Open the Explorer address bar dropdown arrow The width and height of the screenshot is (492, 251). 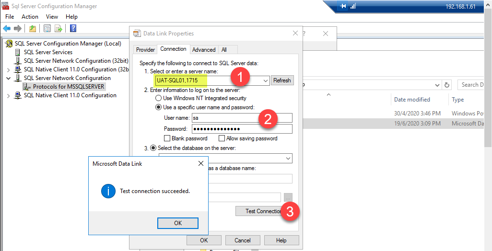438,85
